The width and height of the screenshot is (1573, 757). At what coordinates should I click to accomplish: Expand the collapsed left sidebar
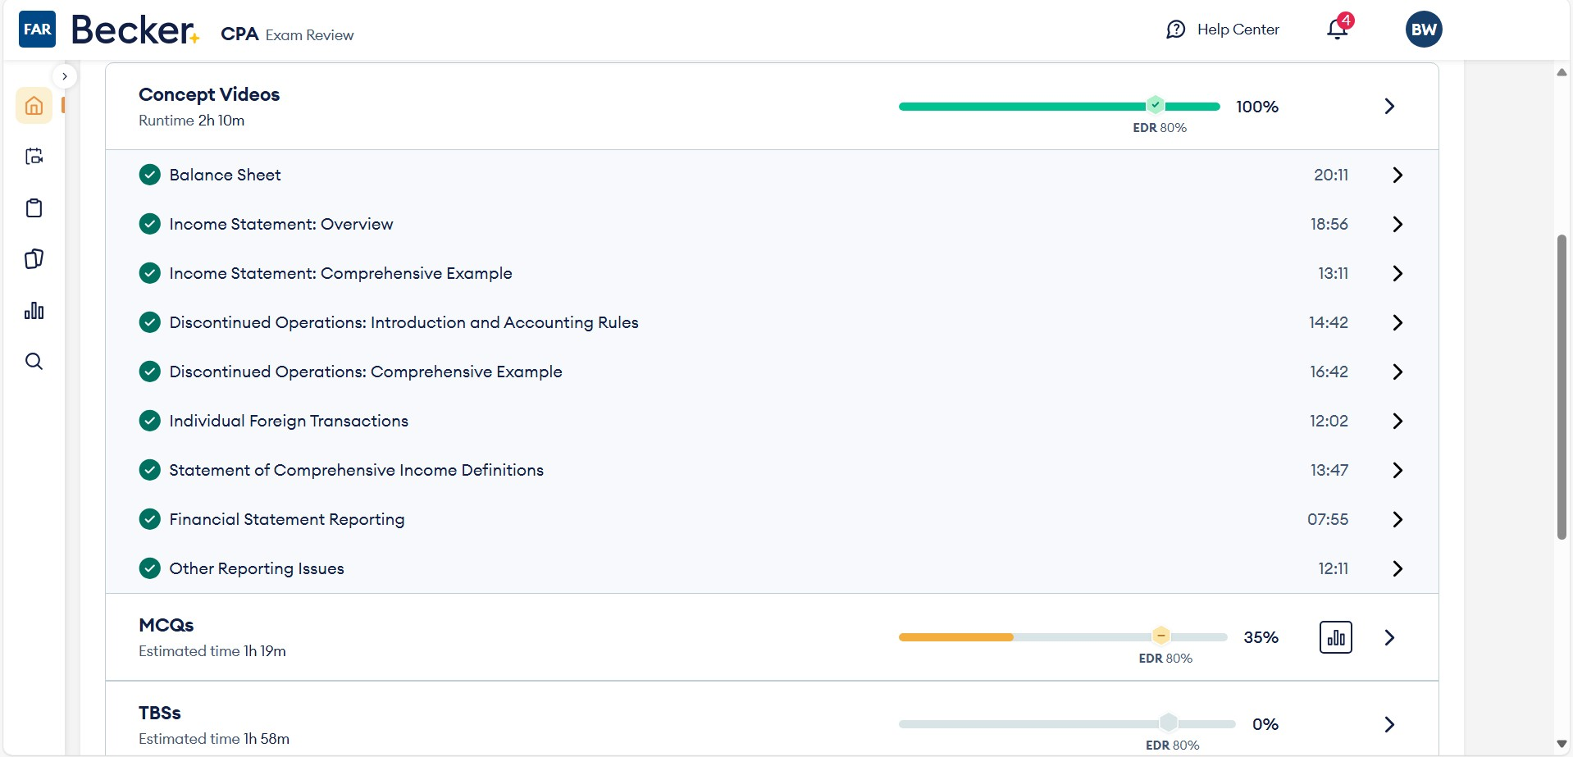tap(65, 75)
